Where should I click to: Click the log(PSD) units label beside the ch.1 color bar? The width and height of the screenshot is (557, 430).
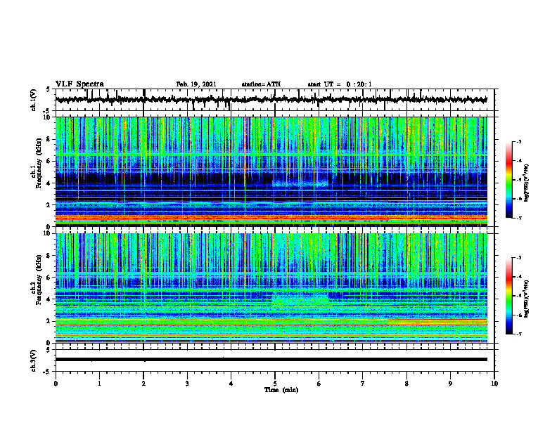pyautogui.click(x=527, y=183)
